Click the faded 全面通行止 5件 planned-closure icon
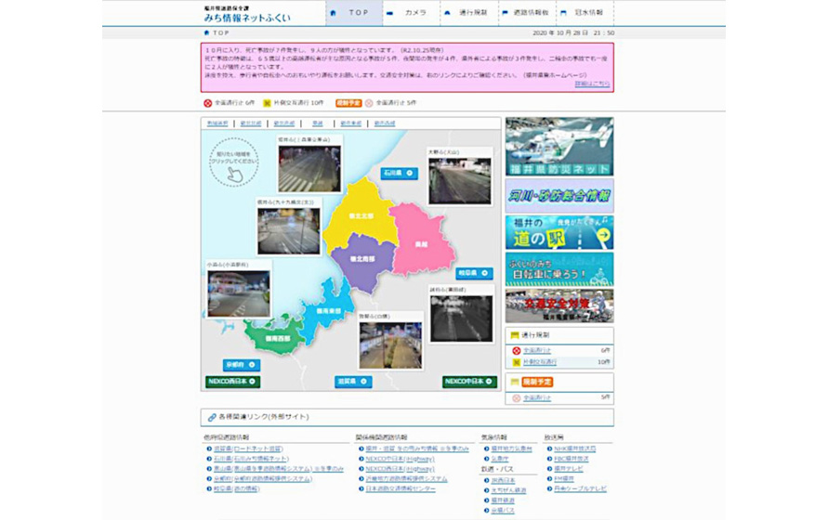This screenshot has width=828, height=520. [369, 103]
